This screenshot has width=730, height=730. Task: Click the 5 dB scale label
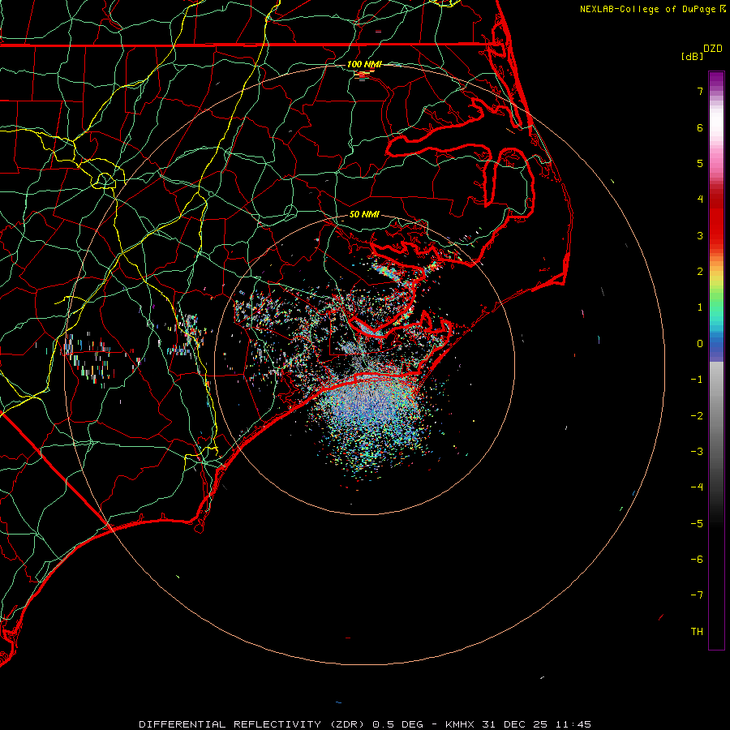point(700,163)
